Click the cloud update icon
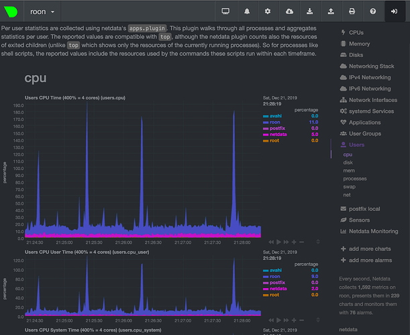410x335 pixels. tap(289, 11)
